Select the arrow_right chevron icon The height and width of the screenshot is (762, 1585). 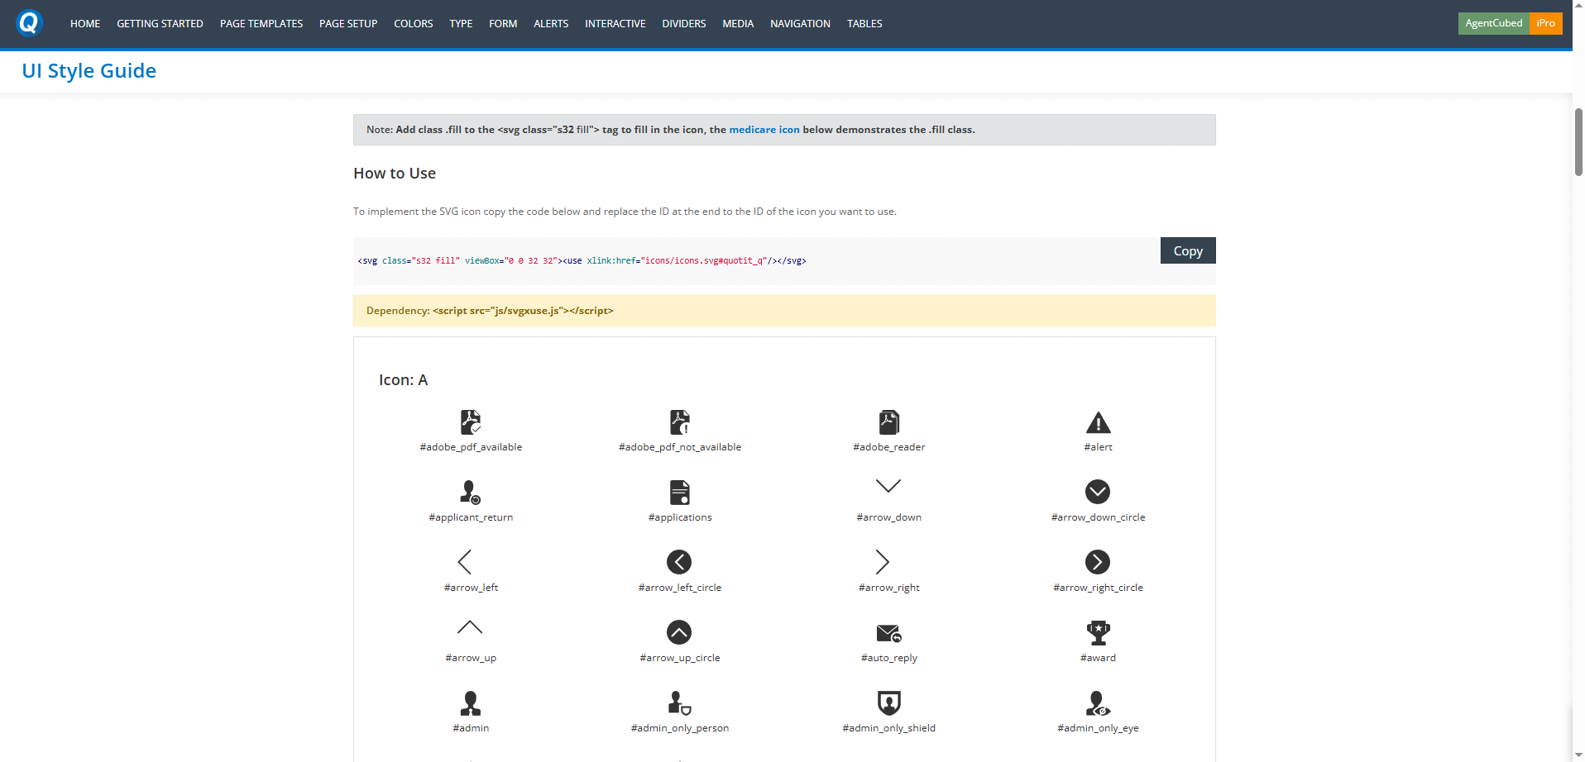pyautogui.click(x=883, y=562)
